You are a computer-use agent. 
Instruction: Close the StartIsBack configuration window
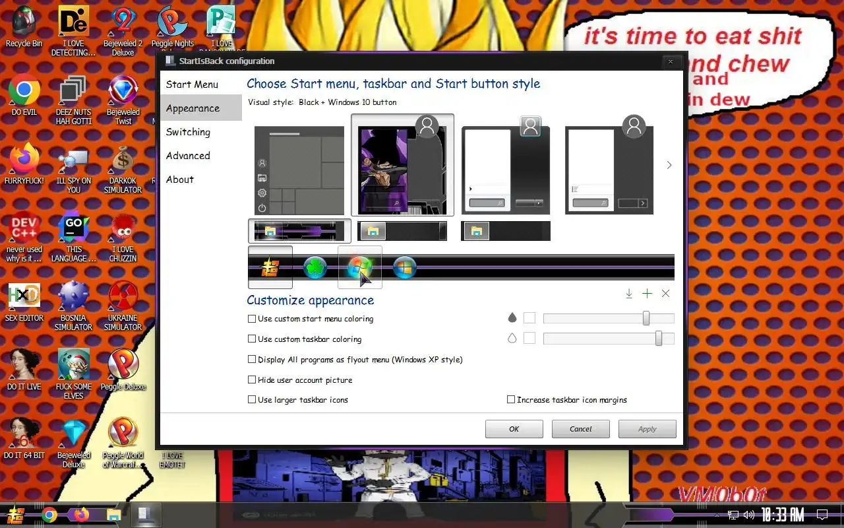pyautogui.click(x=671, y=61)
